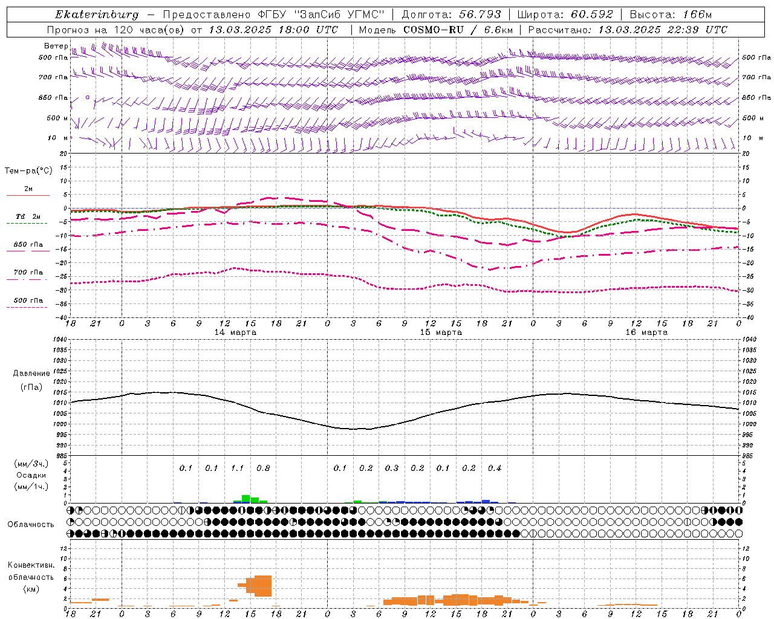
Task: Click the 'Облачность' cloud cover label
Action: [x=31, y=525]
